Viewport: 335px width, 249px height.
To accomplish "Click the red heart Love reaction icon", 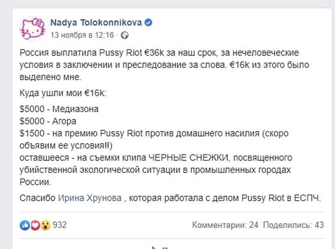I will pyautogui.click(x=35, y=225).
